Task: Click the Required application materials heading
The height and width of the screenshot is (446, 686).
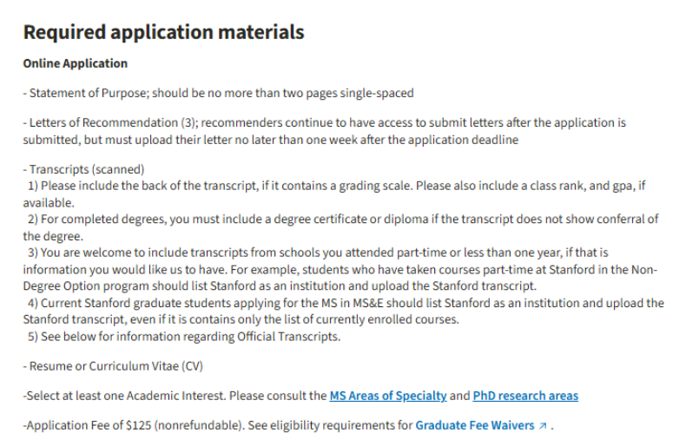Action: (x=163, y=32)
